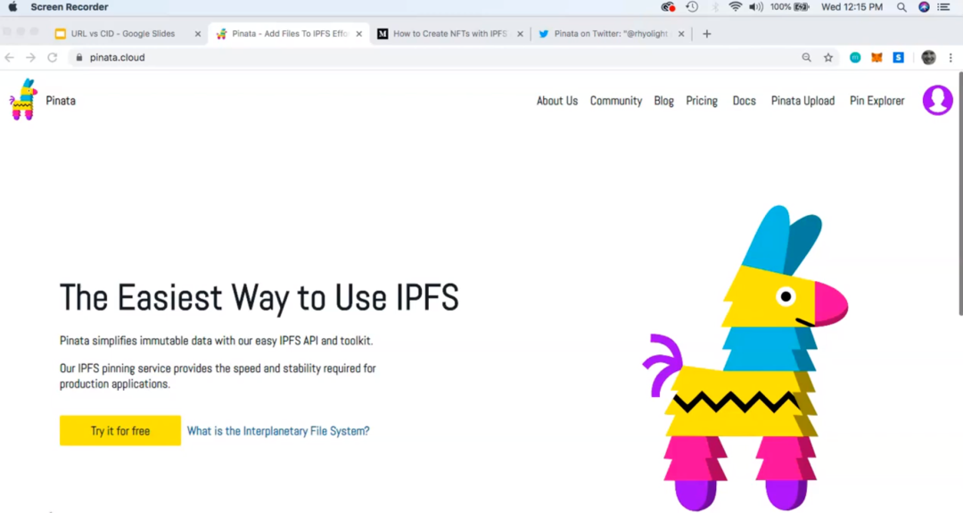Open the Docs link
The image size is (963, 513).
744,101
